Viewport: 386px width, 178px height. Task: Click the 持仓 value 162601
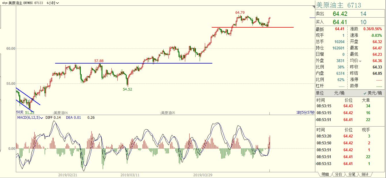click(x=338, y=48)
